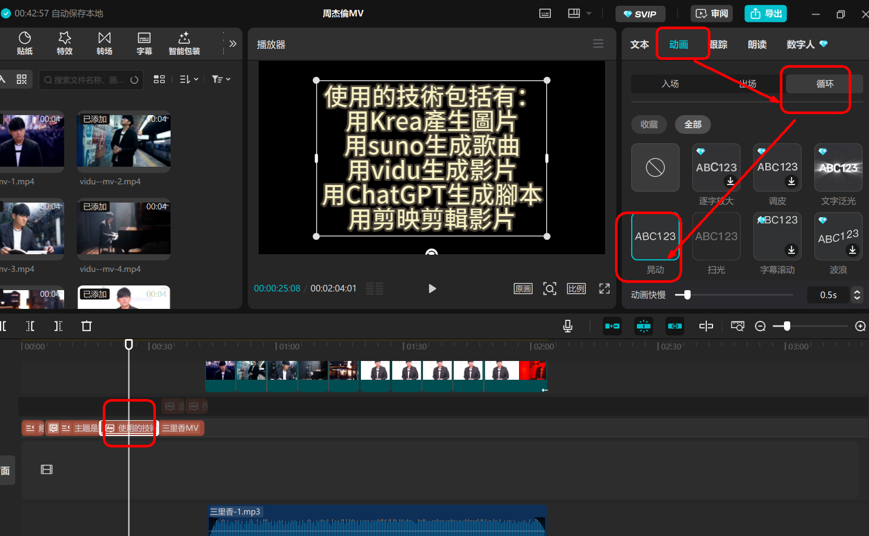Click the SVIP membership button
869x536 pixels.
(640, 14)
